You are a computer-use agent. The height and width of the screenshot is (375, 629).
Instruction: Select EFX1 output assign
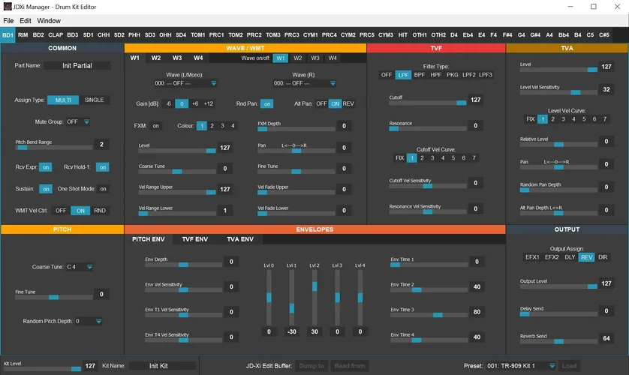point(532,257)
